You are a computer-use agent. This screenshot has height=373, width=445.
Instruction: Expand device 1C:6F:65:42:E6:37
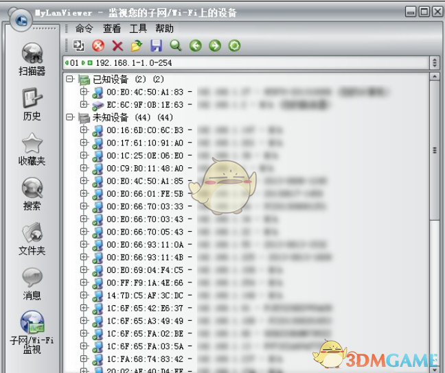tap(84, 308)
